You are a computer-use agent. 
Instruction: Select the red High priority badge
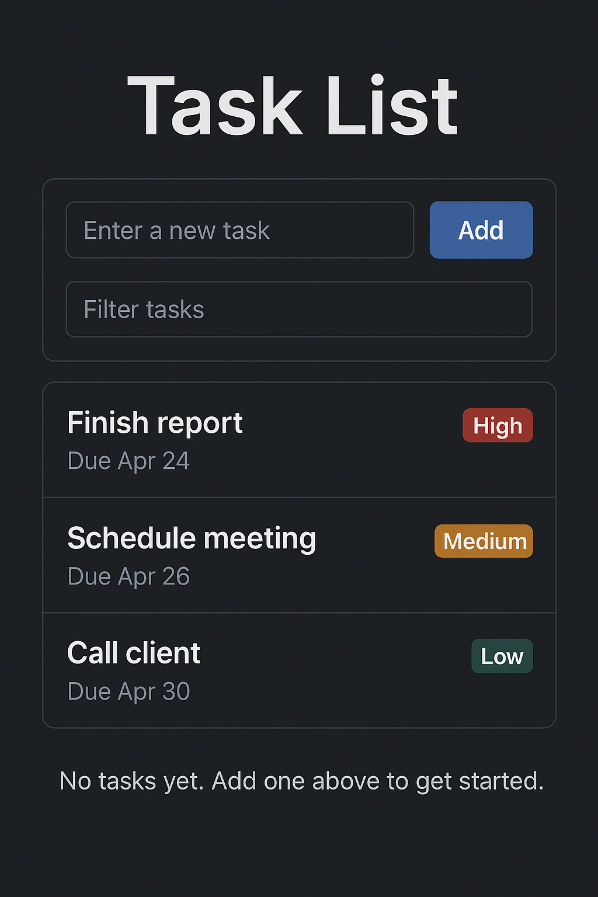(x=498, y=426)
